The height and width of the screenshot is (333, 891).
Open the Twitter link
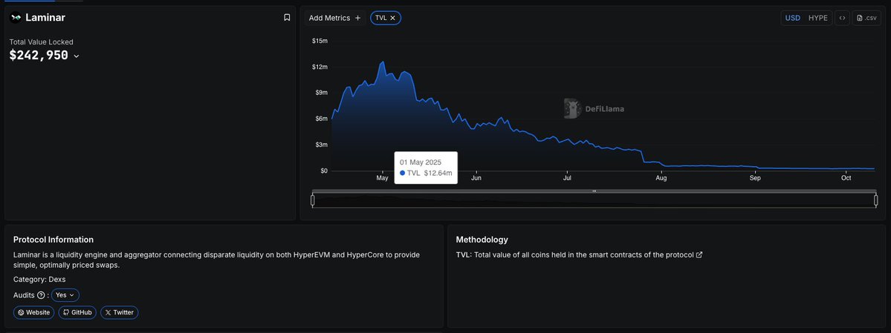coord(120,312)
